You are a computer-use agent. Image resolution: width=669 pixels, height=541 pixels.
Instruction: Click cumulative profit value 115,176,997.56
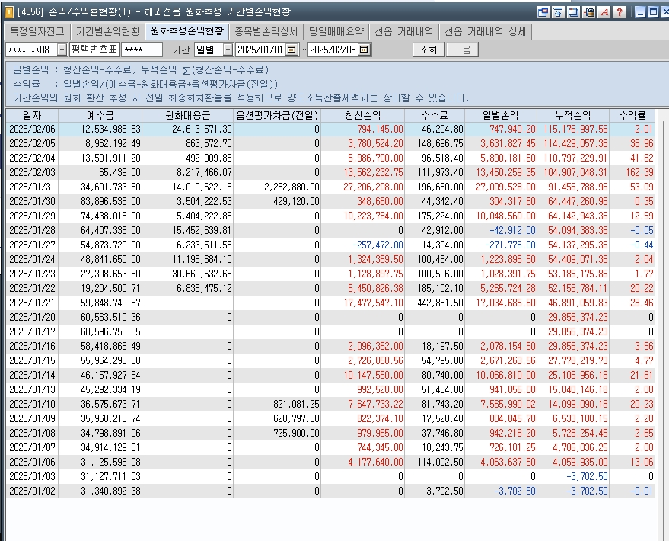575,130
